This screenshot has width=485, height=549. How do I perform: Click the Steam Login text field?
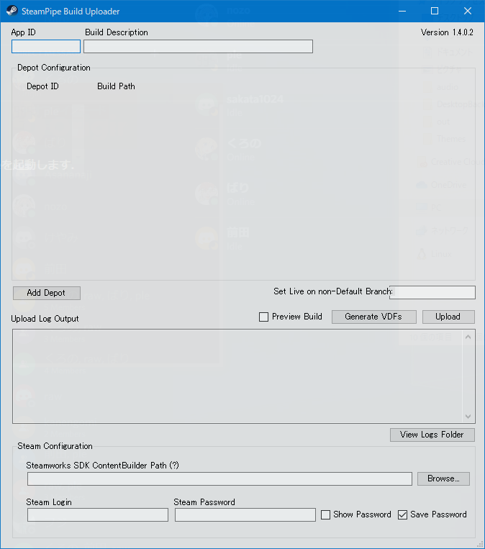click(98, 515)
